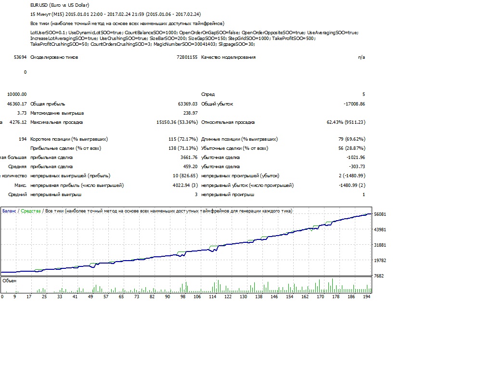The width and height of the screenshot is (493, 370).
Task: Click the chart Y-axis value 31881
Action: pyautogui.click(x=380, y=245)
